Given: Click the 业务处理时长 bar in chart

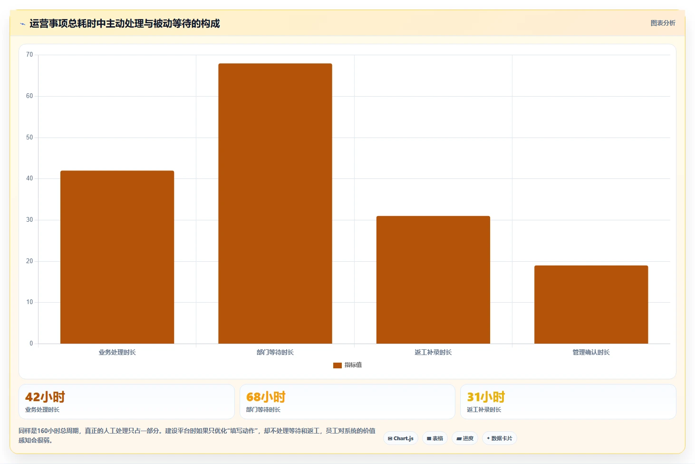Looking at the screenshot, I should point(117,257).
